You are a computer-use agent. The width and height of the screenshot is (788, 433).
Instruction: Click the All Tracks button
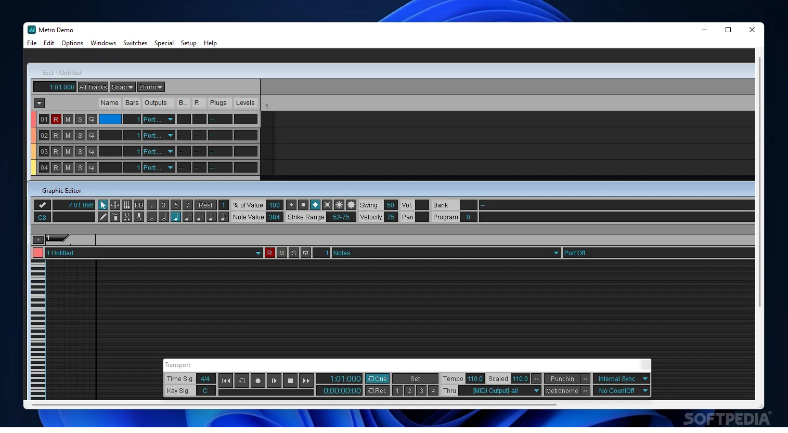point(93,87)
